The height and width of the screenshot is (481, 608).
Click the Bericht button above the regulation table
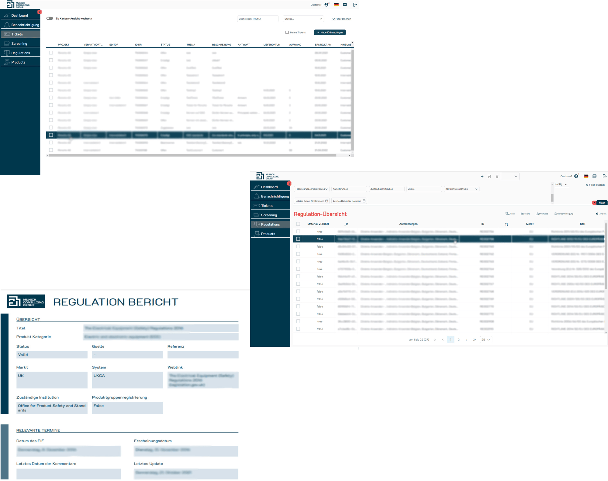(525, 214)
